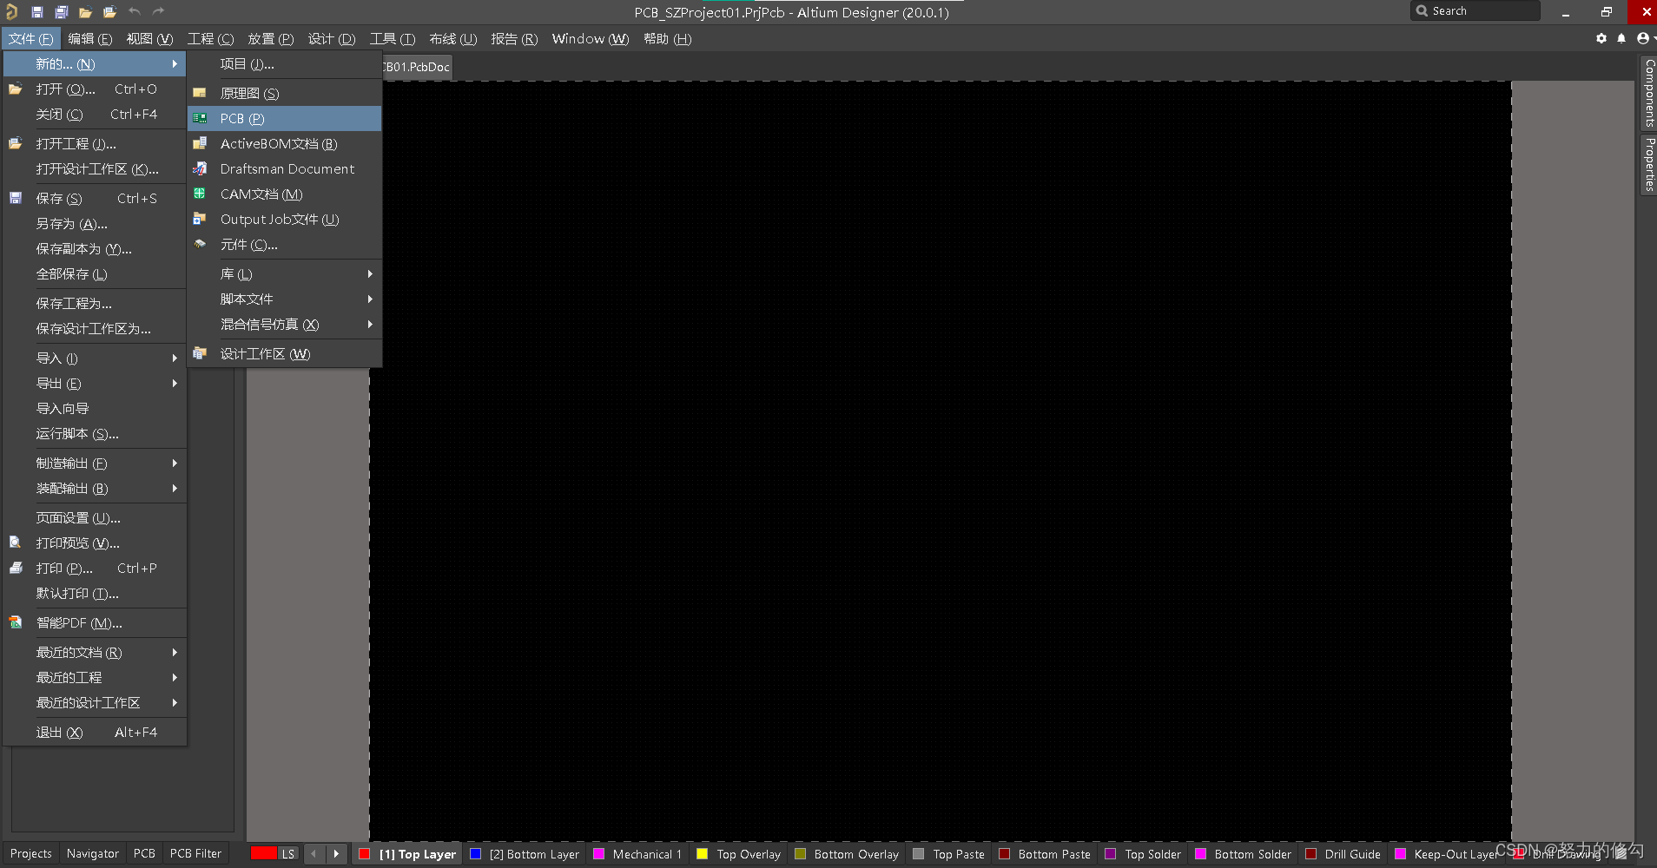Switch to PCB Filter panel tab
Viewport: 1657px width, 868px height.
[x=195, y=853]
